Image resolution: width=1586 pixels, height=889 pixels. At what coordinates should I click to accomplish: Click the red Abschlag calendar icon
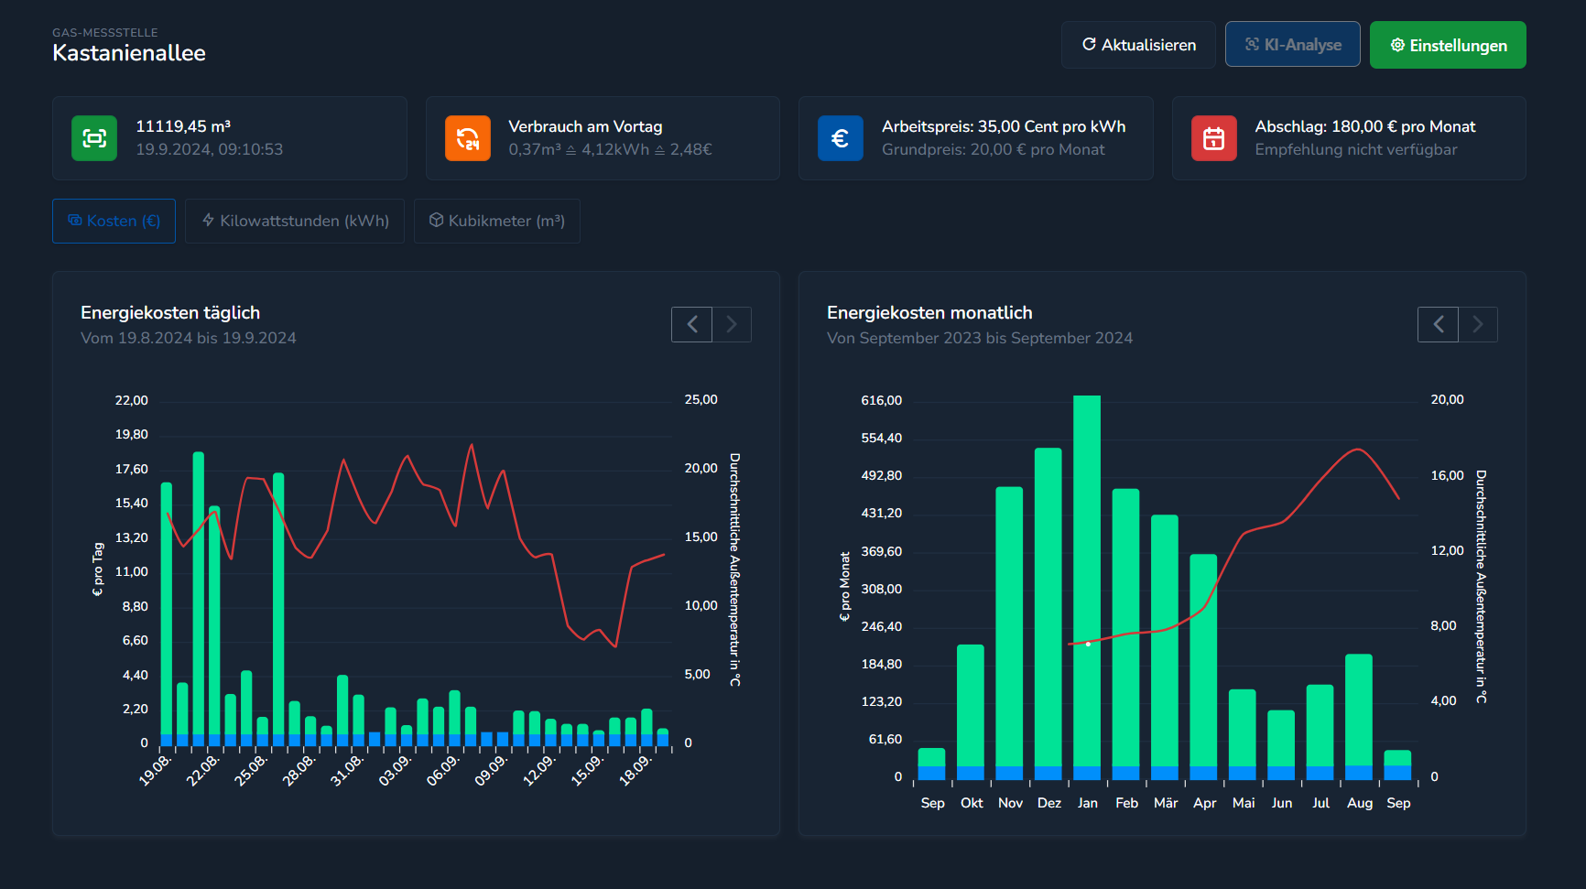click(1214, 138)
